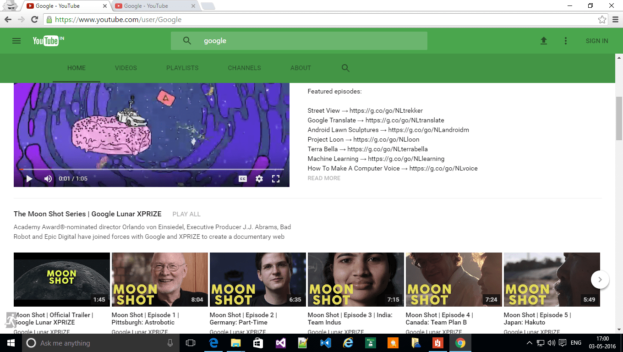Open the Episode 2 Germany: Part-Time thumbnail
Viewport: 623px width, 352px height.
tap(258, 280)
